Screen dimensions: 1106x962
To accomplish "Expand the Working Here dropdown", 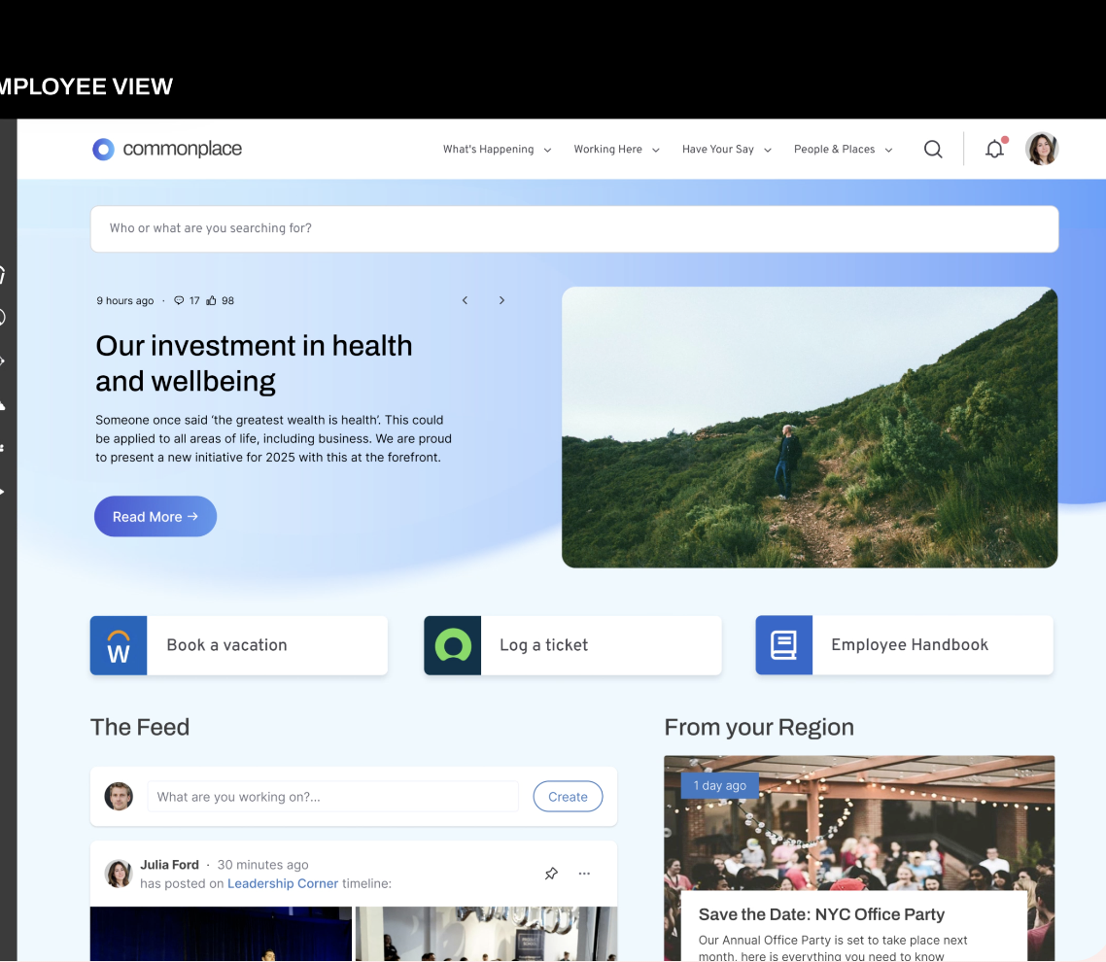I will click(616, 150).
